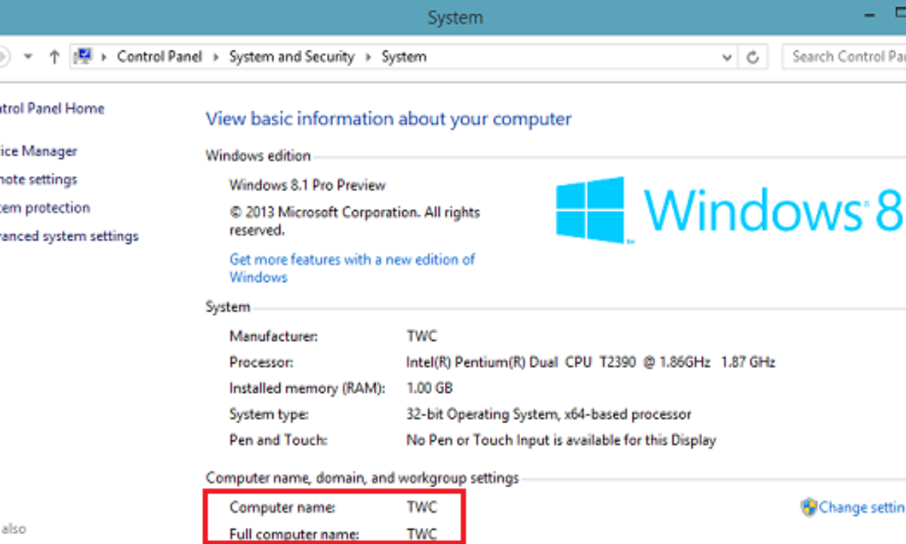Click the shield icon beside Change settings
Image resolution: width=906 pixels, height=544 pixels.
click(x=809, y=507)
